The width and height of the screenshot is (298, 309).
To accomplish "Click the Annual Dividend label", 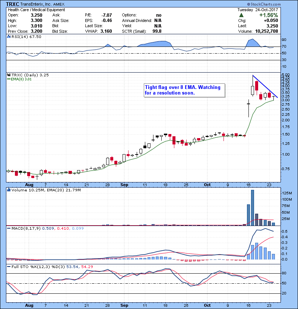I will coord(137,20).
